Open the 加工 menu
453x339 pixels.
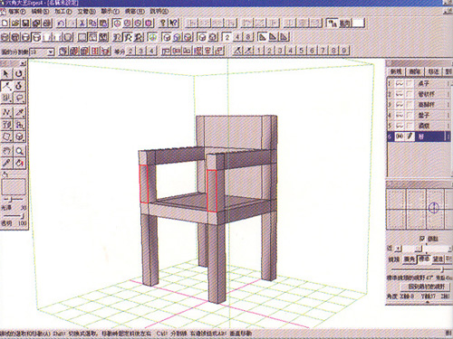63,12
